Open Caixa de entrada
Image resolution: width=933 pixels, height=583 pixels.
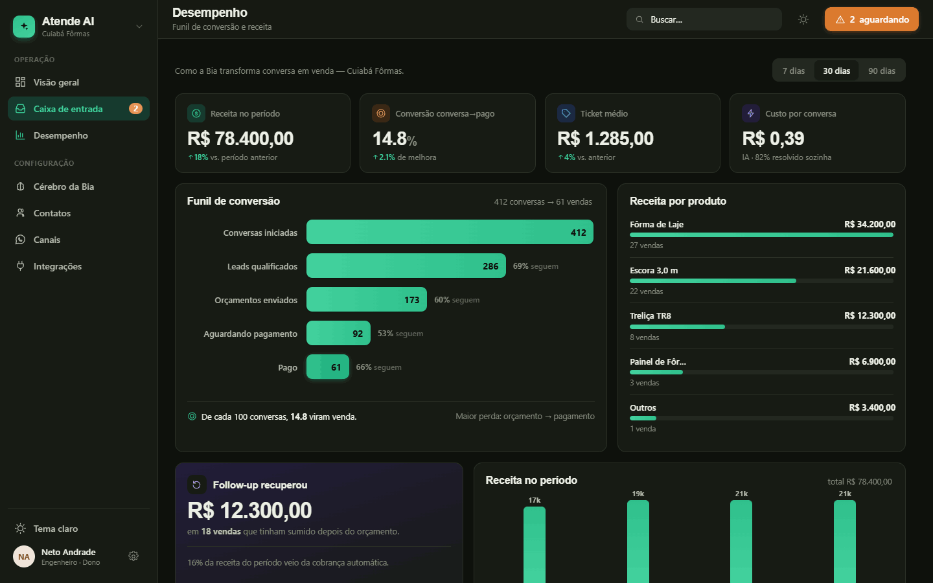coord(78,109)
